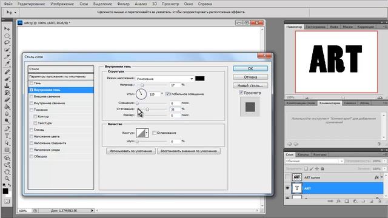Select the Elliptical Marquee tool
Screen dimensions: 388x218
point(7,36)
